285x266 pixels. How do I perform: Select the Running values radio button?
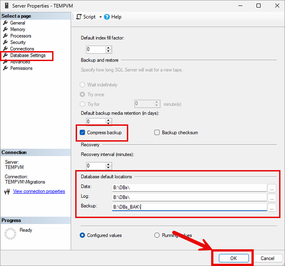click(157, 235)
